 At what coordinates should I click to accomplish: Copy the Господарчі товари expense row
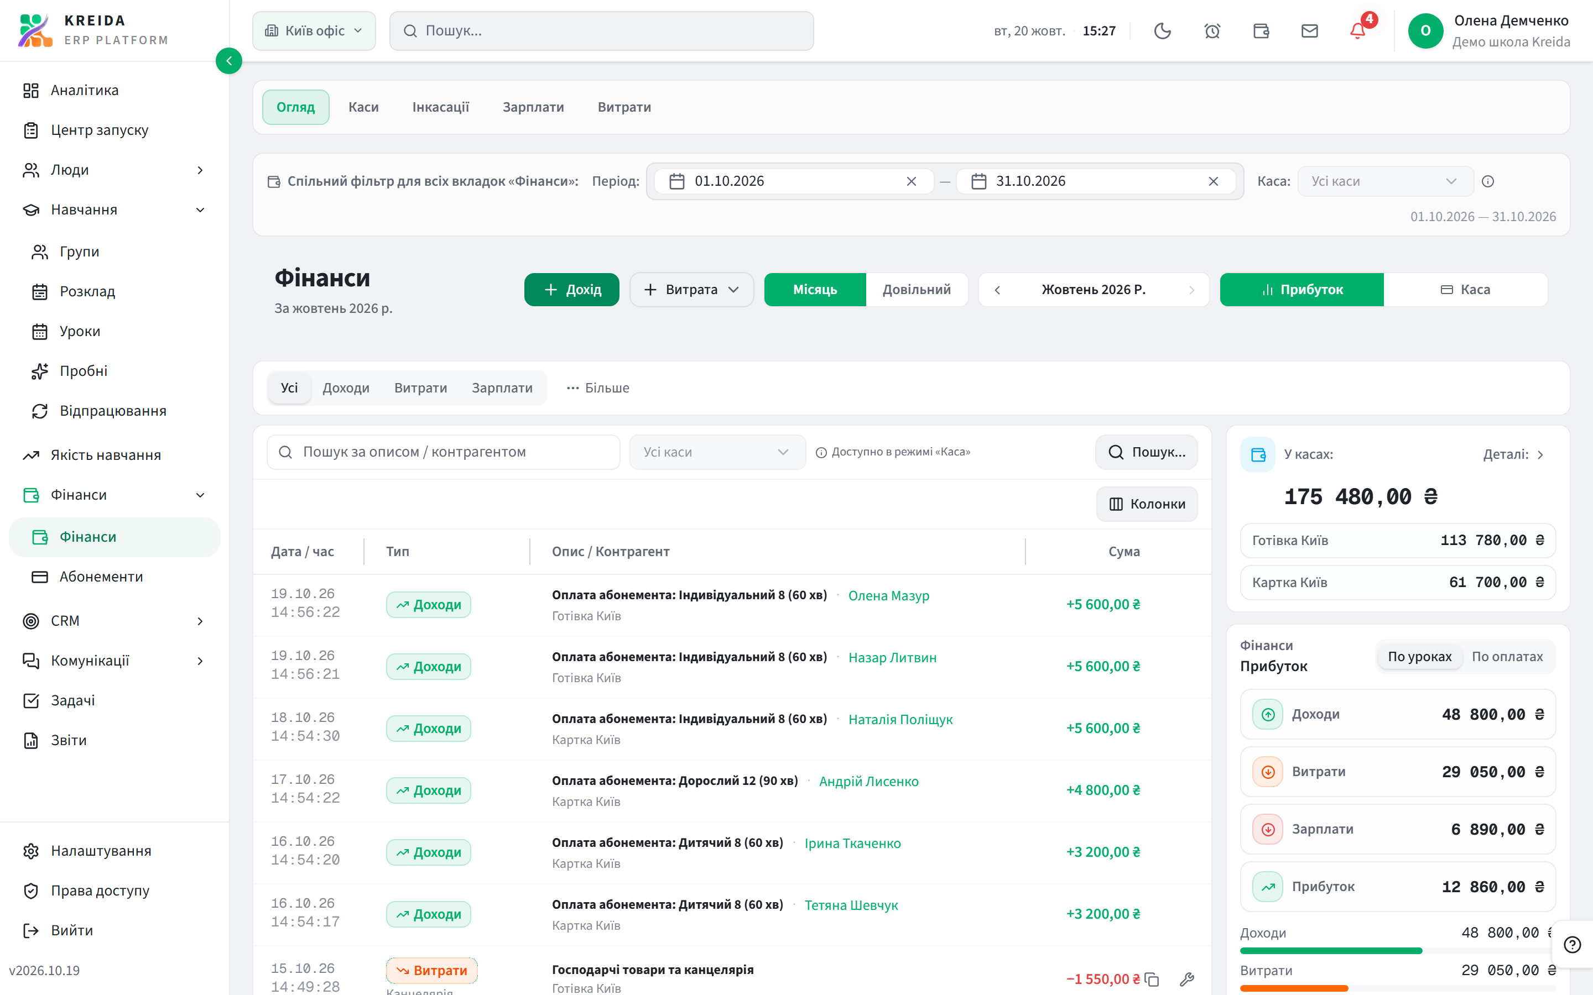(1152, 979)
